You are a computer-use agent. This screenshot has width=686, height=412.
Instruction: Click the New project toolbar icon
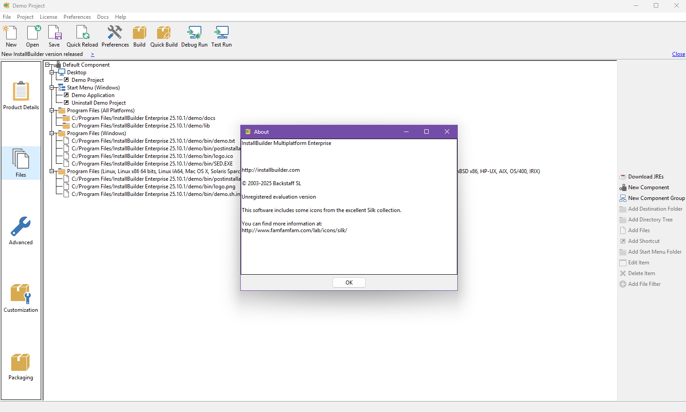tap(11, 36)
